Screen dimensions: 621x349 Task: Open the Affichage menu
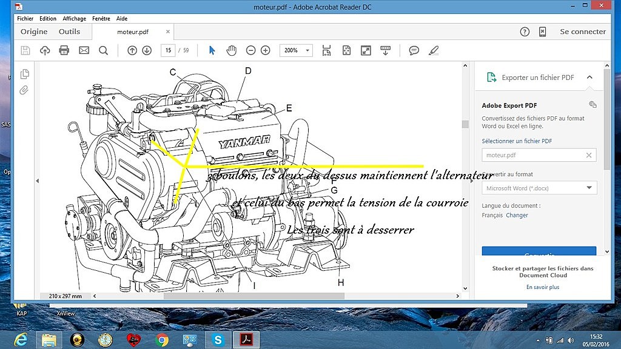[74, 19]
